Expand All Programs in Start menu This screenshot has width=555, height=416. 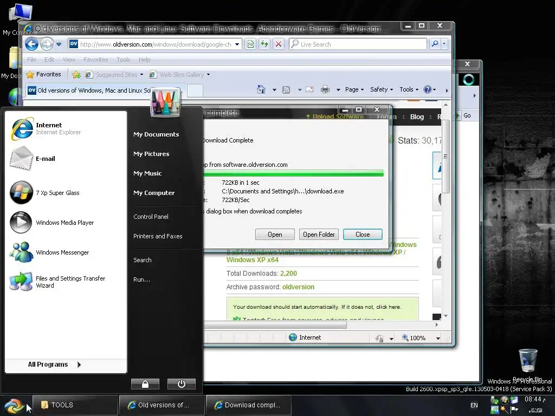[55, 365]
